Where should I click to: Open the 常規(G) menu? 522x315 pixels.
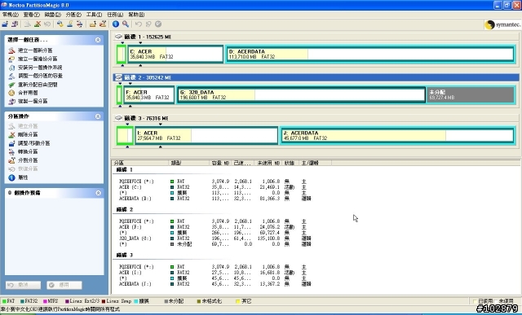click(11, 15)
